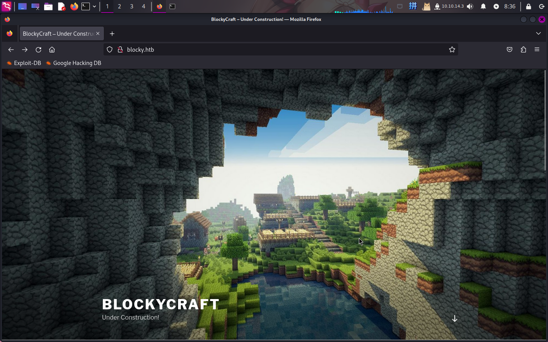The width and height of the screenshot is (548, 342).
Task: Open a new tab with the plus button
Action: [112, 34]
